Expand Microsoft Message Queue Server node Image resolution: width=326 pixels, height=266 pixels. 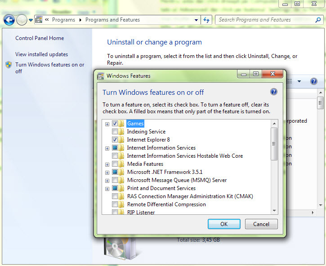pos(107,181)
